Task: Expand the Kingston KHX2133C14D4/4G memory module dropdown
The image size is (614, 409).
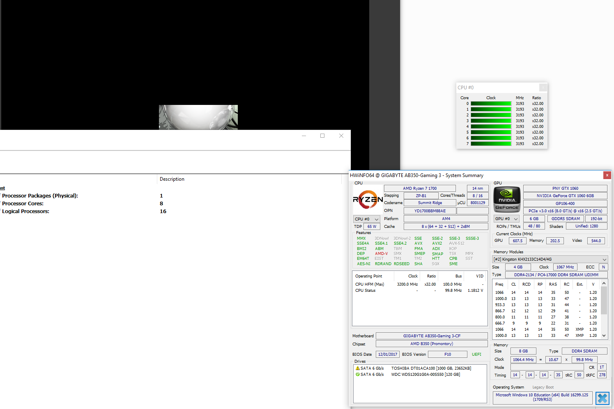Action: 550,259
